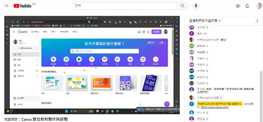The width and height of the screenshot is (263, 122).
Task: Click the Edge home icon in the video
Action: [18, 22]
